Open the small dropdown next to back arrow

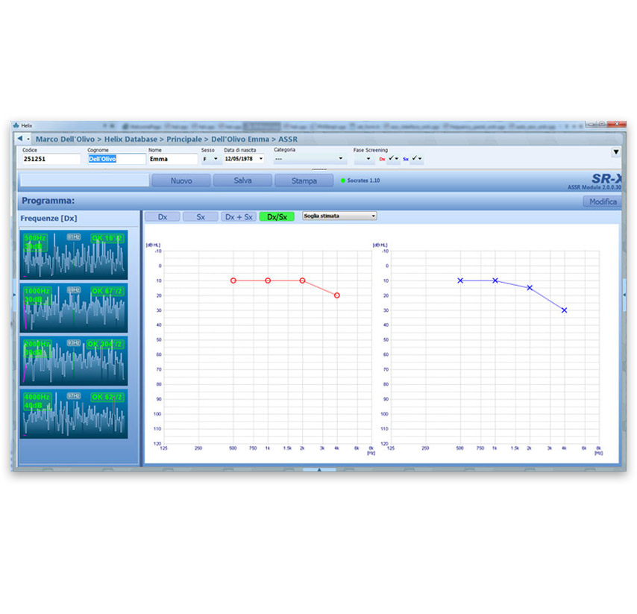pos(28,140)
